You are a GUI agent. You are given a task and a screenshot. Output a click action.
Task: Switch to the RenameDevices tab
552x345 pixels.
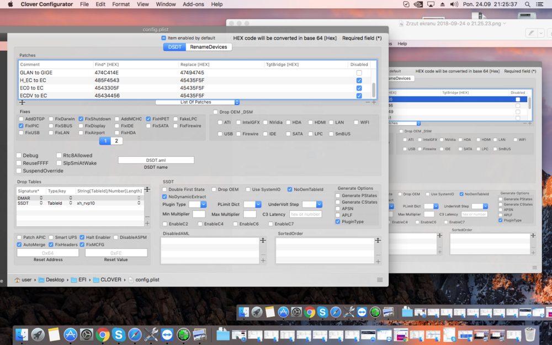pos(209,47)
